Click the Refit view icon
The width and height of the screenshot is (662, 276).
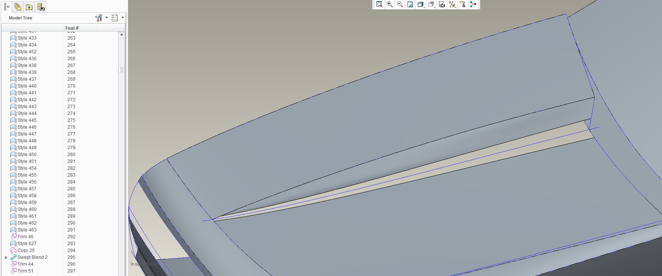point(379,4)
